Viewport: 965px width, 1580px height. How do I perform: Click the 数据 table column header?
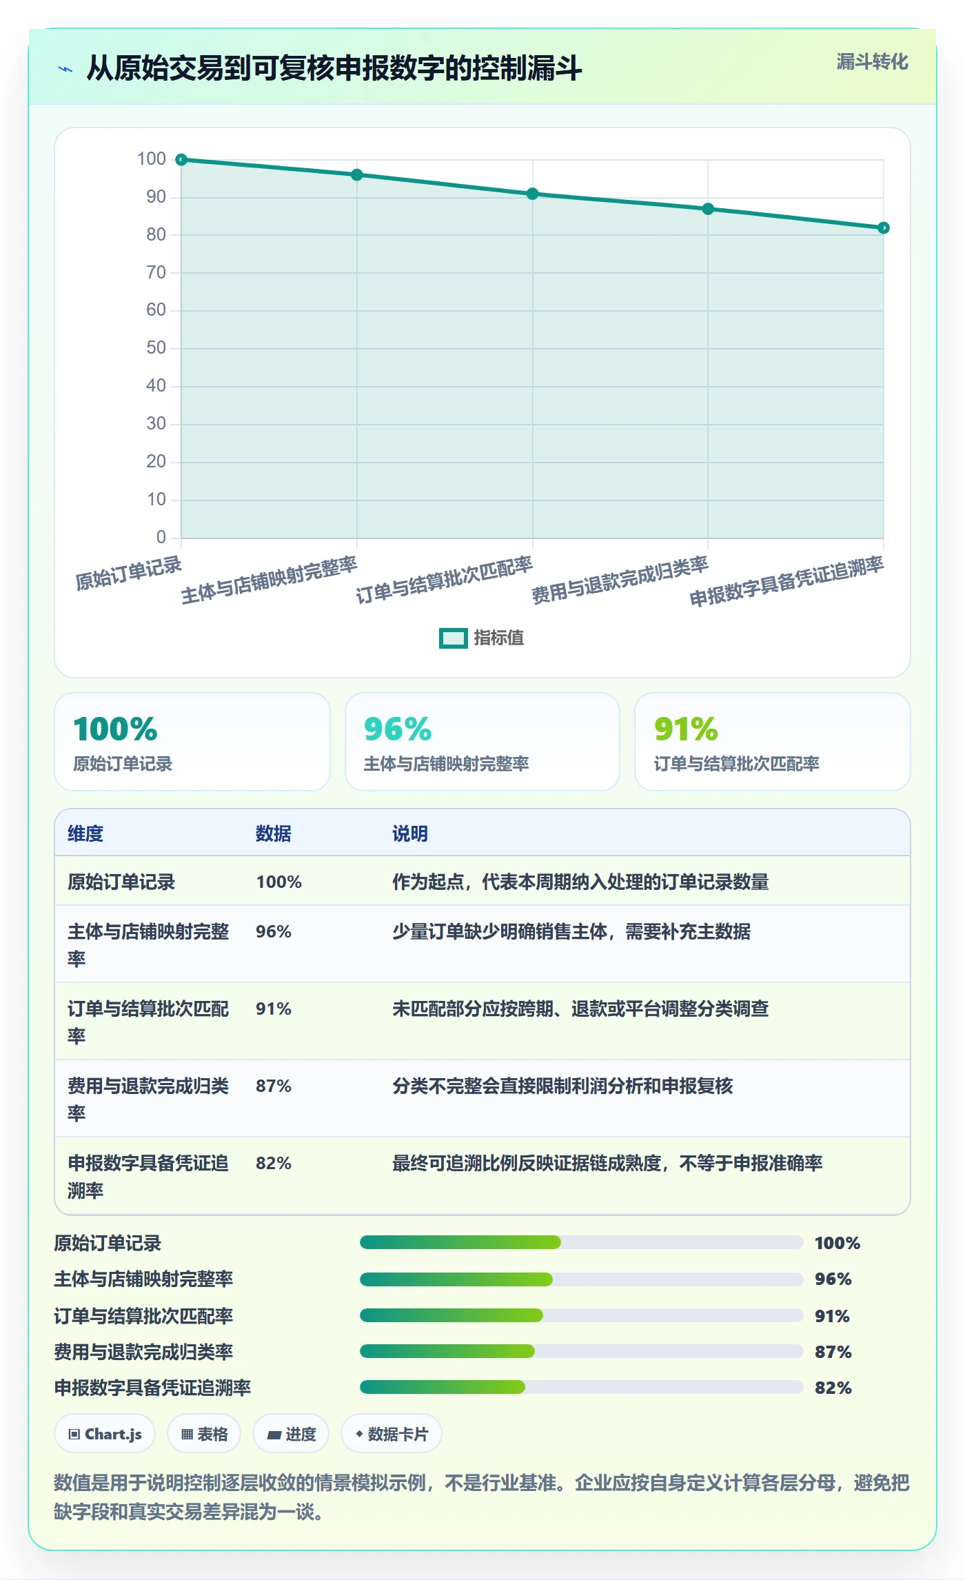[274, 834]
